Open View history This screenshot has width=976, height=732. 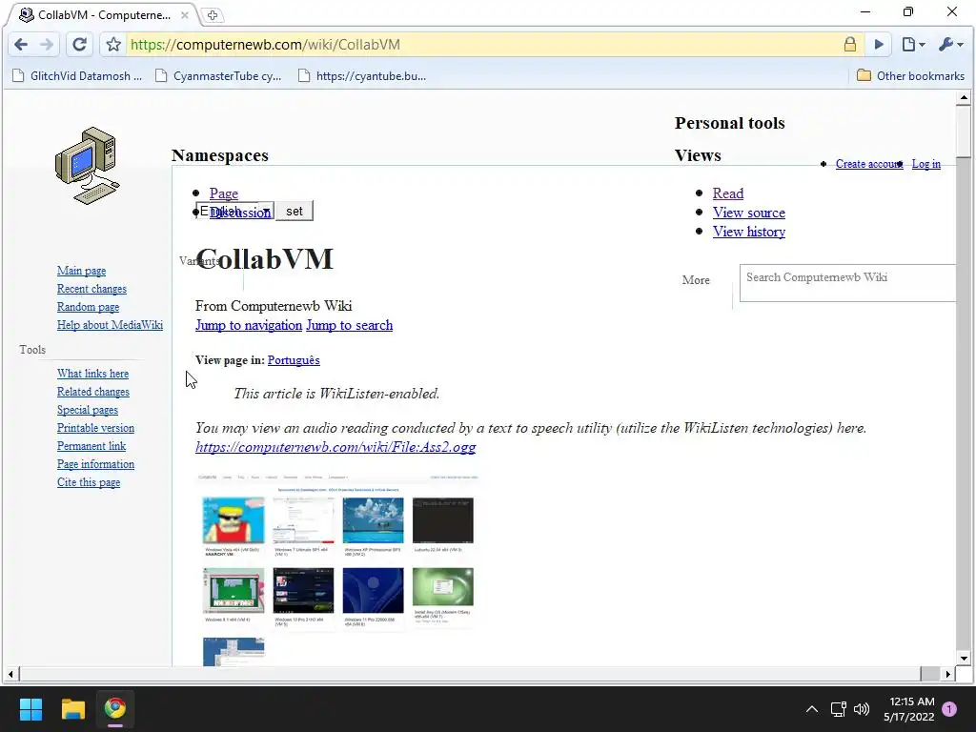pyautogui.click(x=749, y=232)
